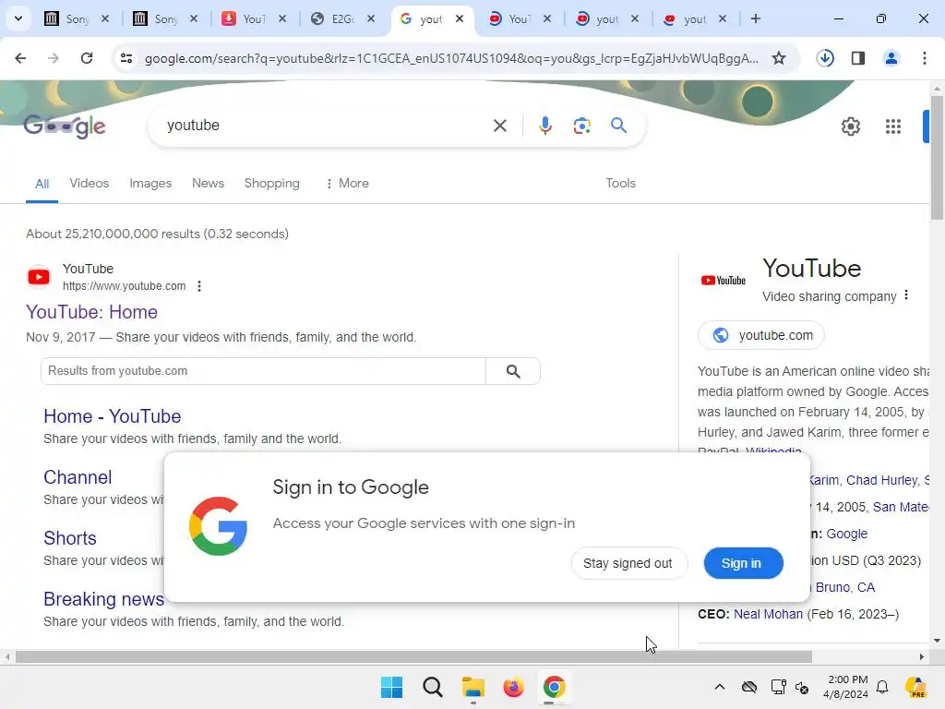The height and width of the screenshot is (709, 945).
Task: Toggle the Chrome side panel
Action: (858, 58)
